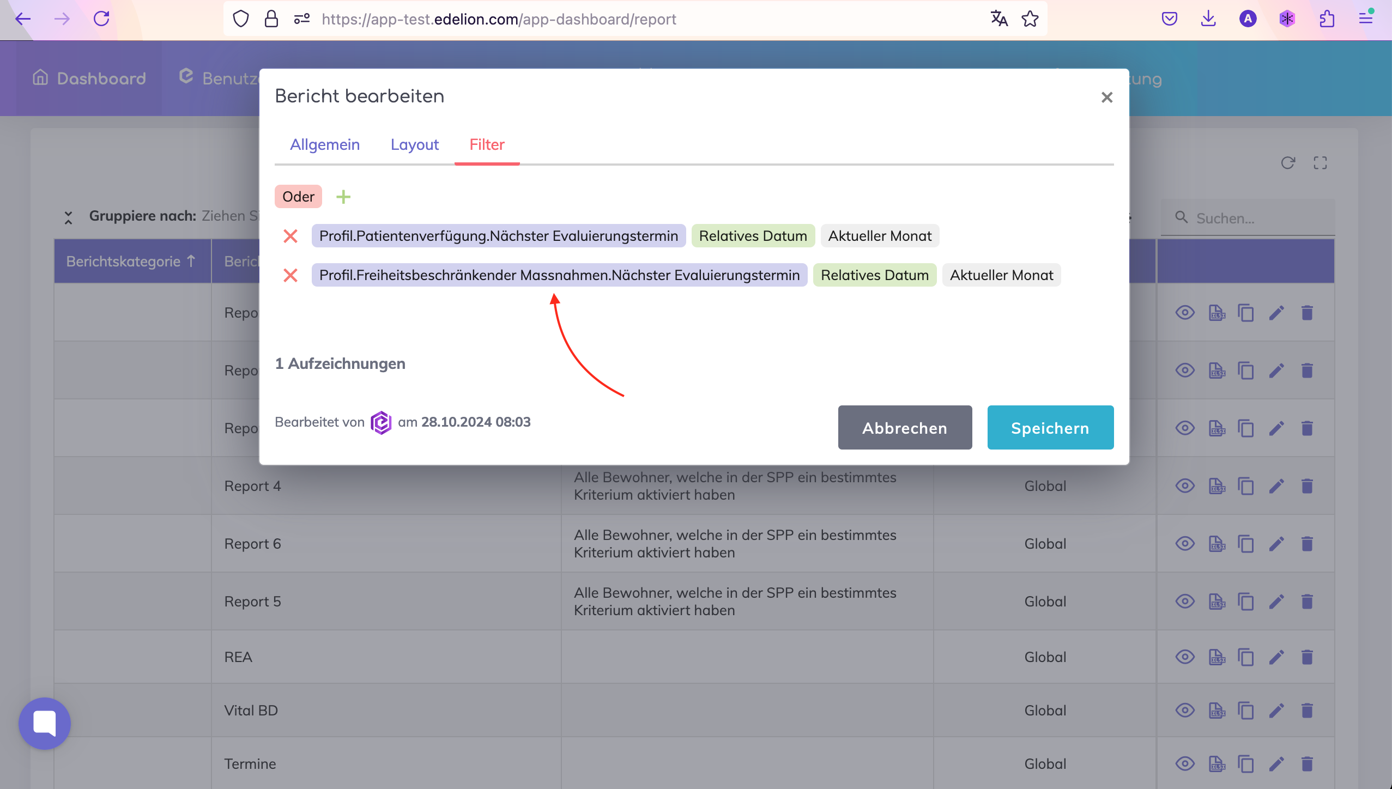Refresh the report table
The height and width of the screenshot is (789, 1392).
tap(1288, 163)
